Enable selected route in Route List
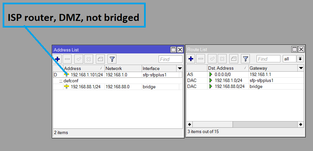Image resolution: width=313 pixels, height=151 pixels. point(212,59)
